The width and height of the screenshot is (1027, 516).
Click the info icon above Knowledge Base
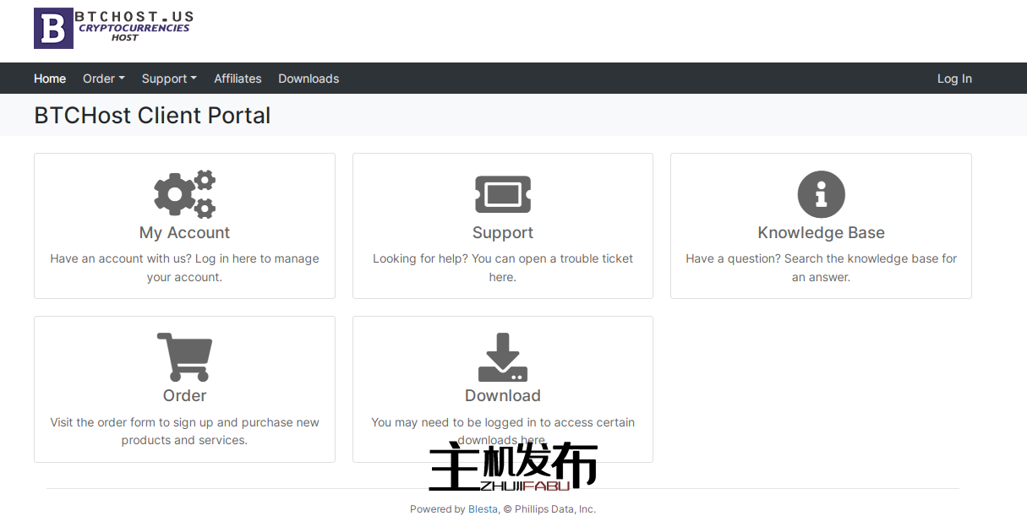pos(821,193)
